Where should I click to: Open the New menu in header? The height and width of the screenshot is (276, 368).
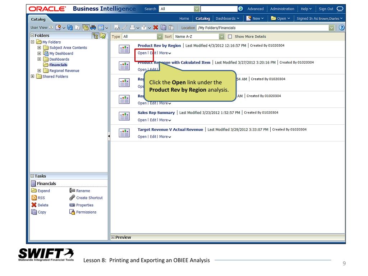(x=255, y=18)
